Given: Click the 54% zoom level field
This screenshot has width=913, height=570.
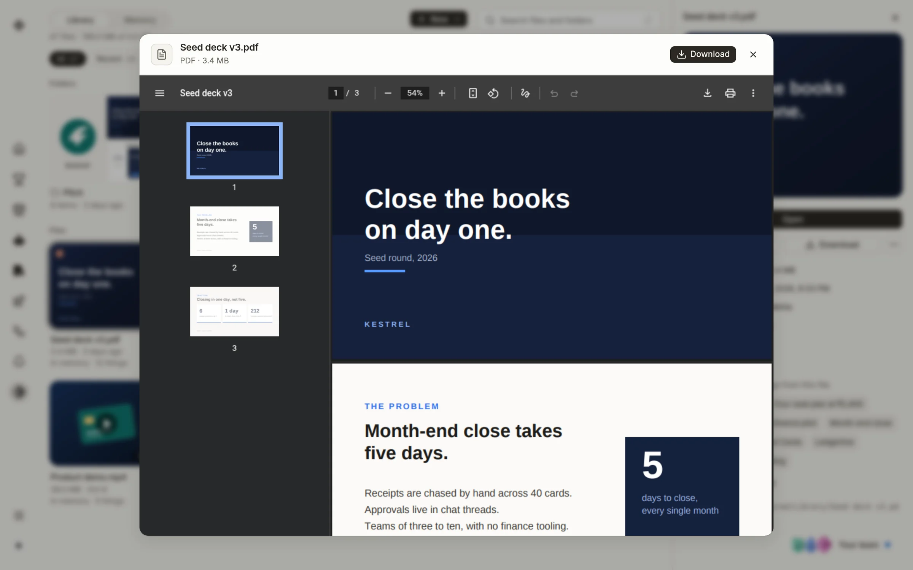Looking at the screenshot, I should click(x=415, y=93).
